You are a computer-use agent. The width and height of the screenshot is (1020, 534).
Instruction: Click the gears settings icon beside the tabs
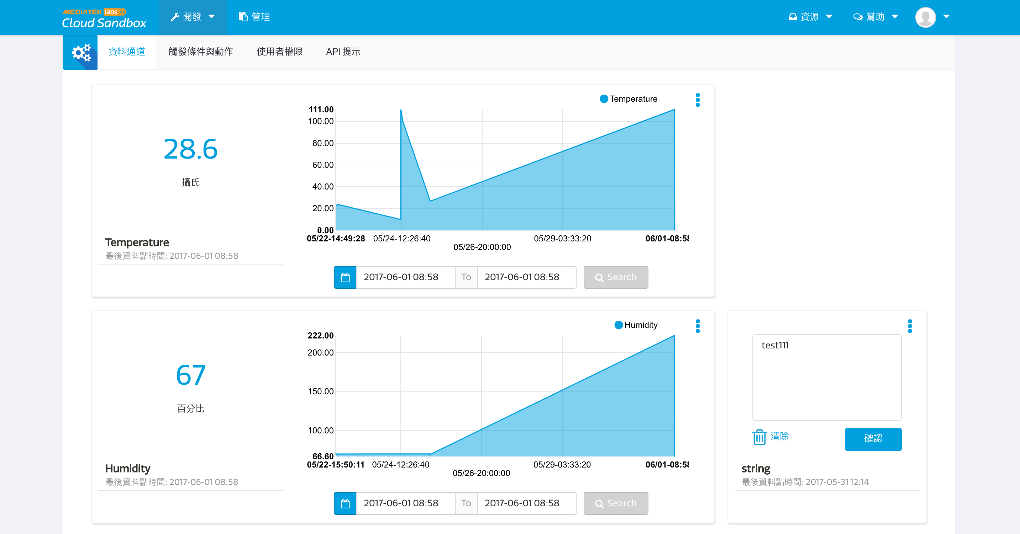(x=80, y=52)
